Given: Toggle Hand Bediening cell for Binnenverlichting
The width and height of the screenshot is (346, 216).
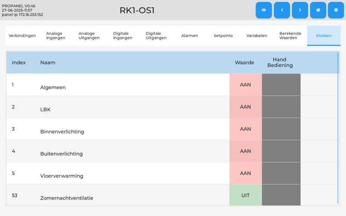Looking at the screenshot, I should [281, 129].
